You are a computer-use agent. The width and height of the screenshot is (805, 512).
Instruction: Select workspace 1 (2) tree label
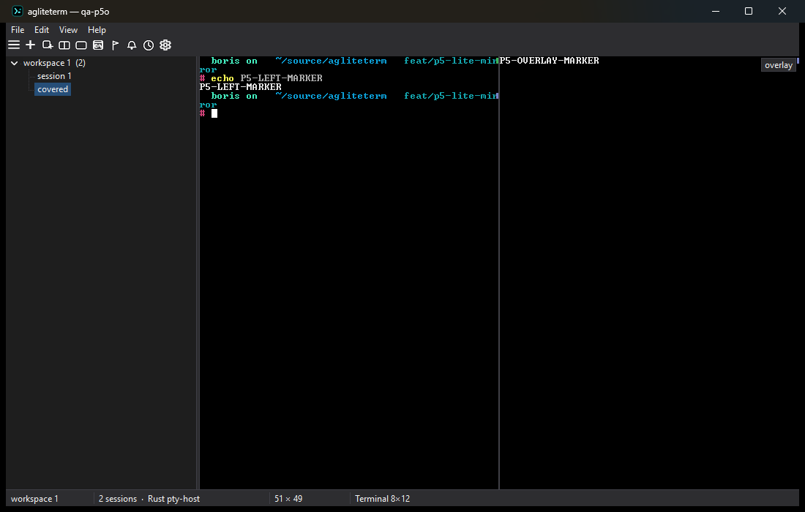54,63
